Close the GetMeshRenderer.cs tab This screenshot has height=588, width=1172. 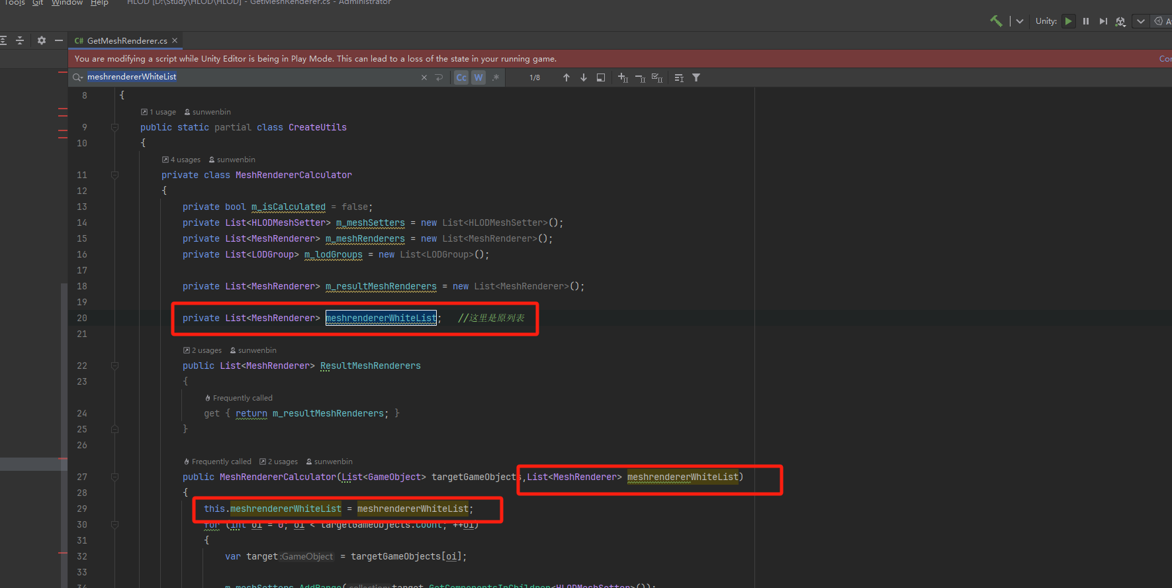(x=175, y=40)
